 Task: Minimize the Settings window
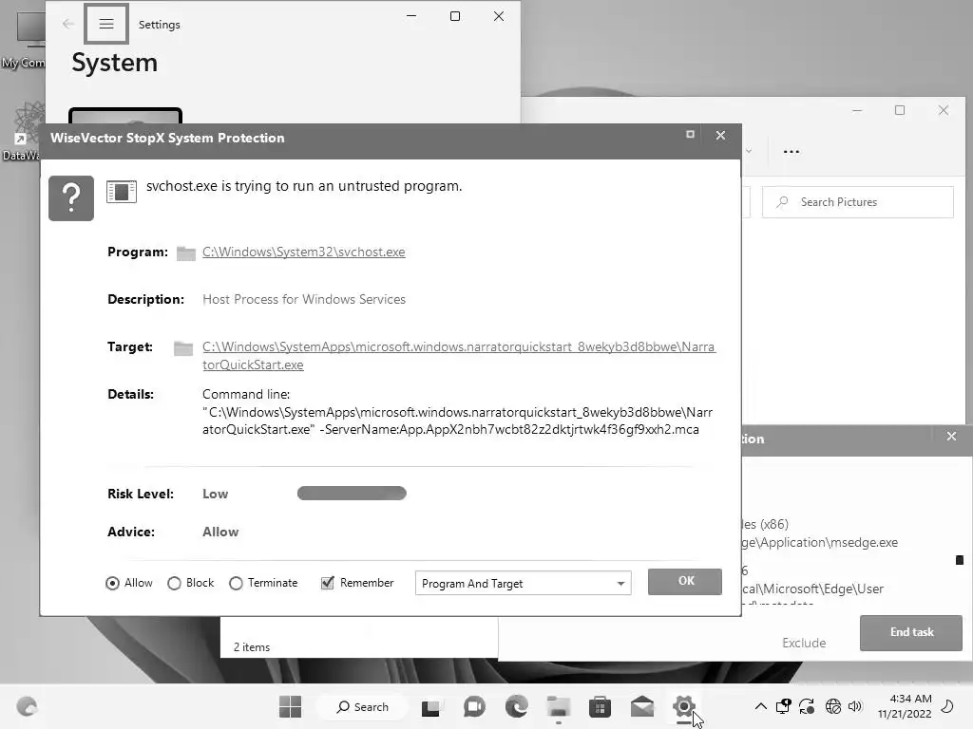[411, 16]
